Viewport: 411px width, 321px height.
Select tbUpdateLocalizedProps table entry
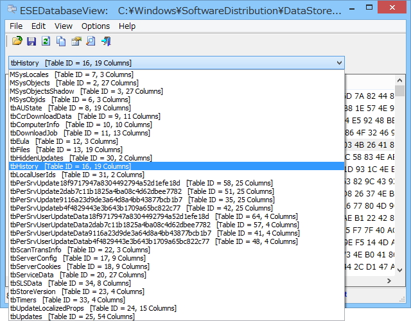click(177, 308)
